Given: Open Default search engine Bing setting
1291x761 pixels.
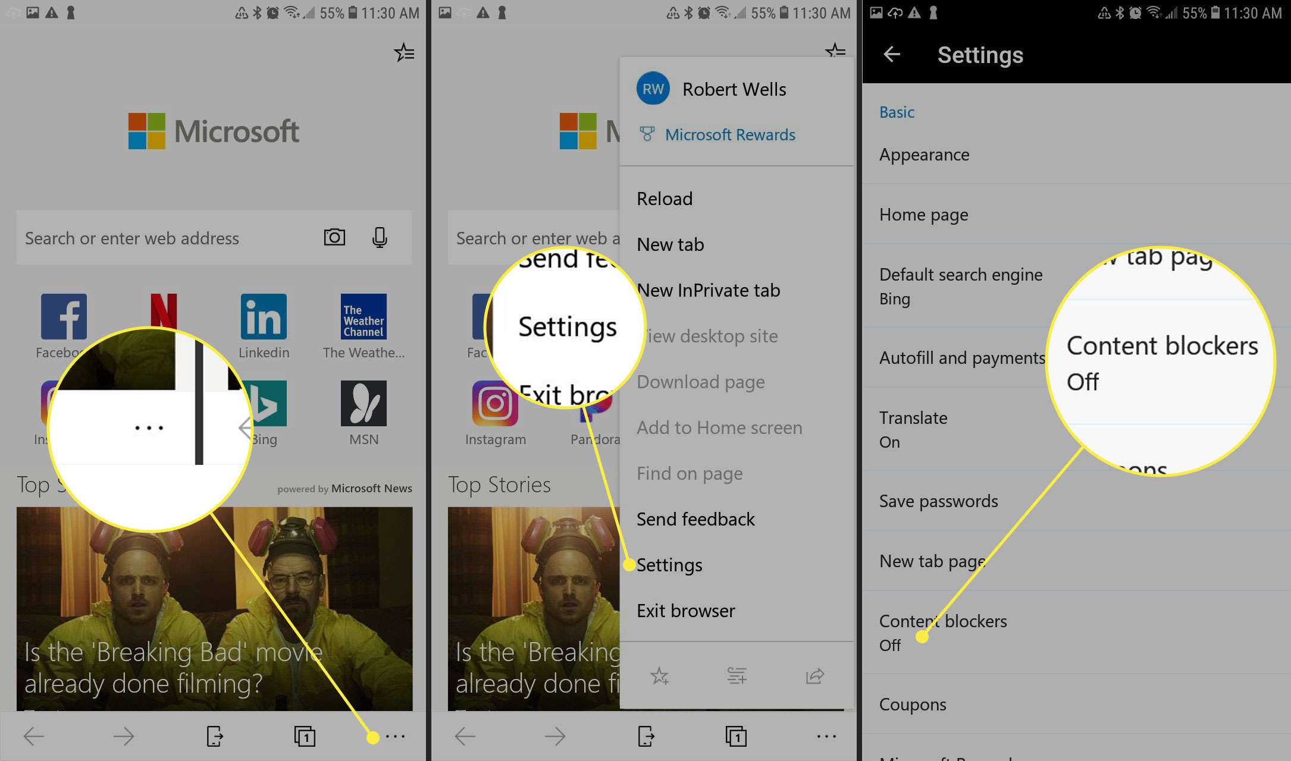Looking at the screenshot, I should coord(961,285).
